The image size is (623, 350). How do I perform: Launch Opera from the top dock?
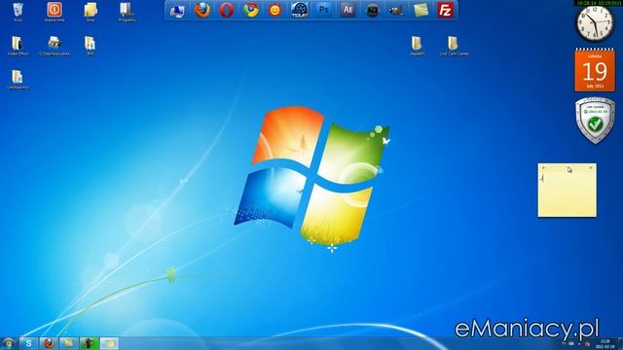coord(227,10)
